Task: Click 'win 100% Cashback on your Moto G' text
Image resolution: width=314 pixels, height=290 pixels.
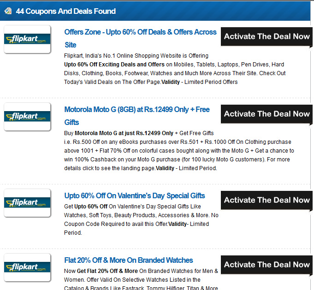Action: click(109, 160)
